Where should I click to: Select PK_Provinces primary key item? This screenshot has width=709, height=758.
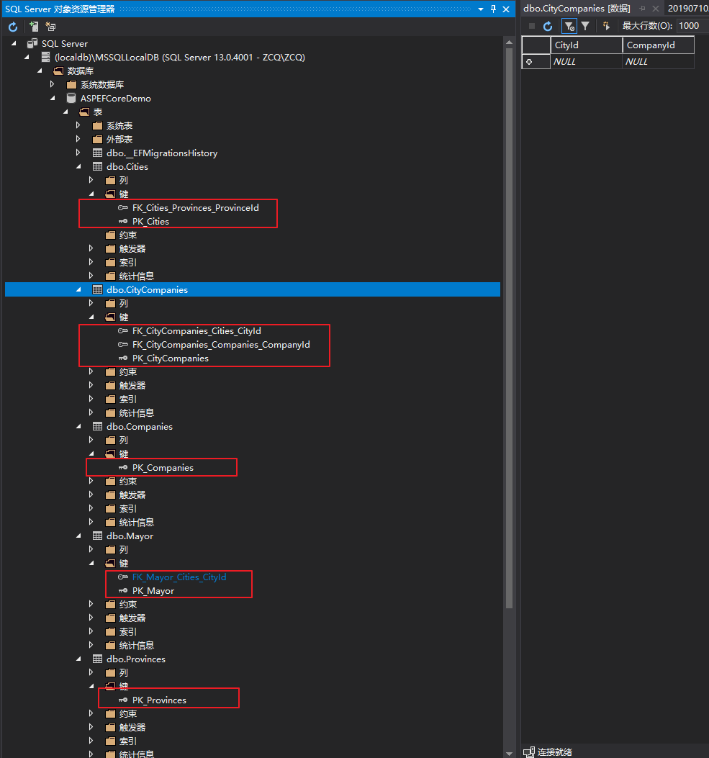coord(159,700)
